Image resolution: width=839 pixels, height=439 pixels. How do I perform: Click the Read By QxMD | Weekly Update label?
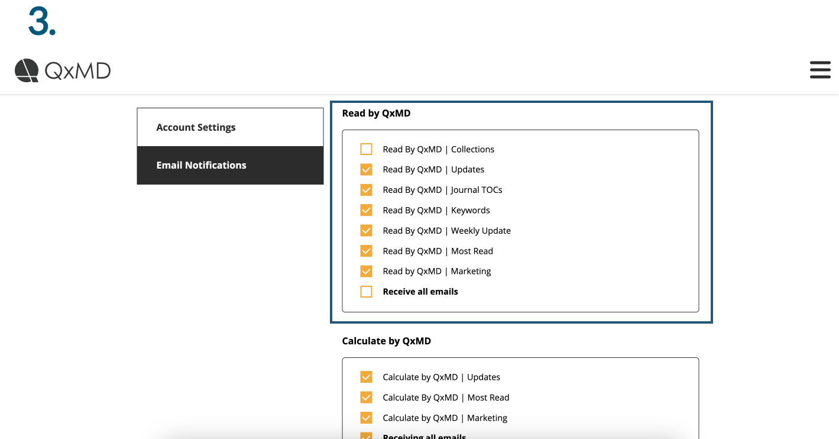(x=447, y=231)
